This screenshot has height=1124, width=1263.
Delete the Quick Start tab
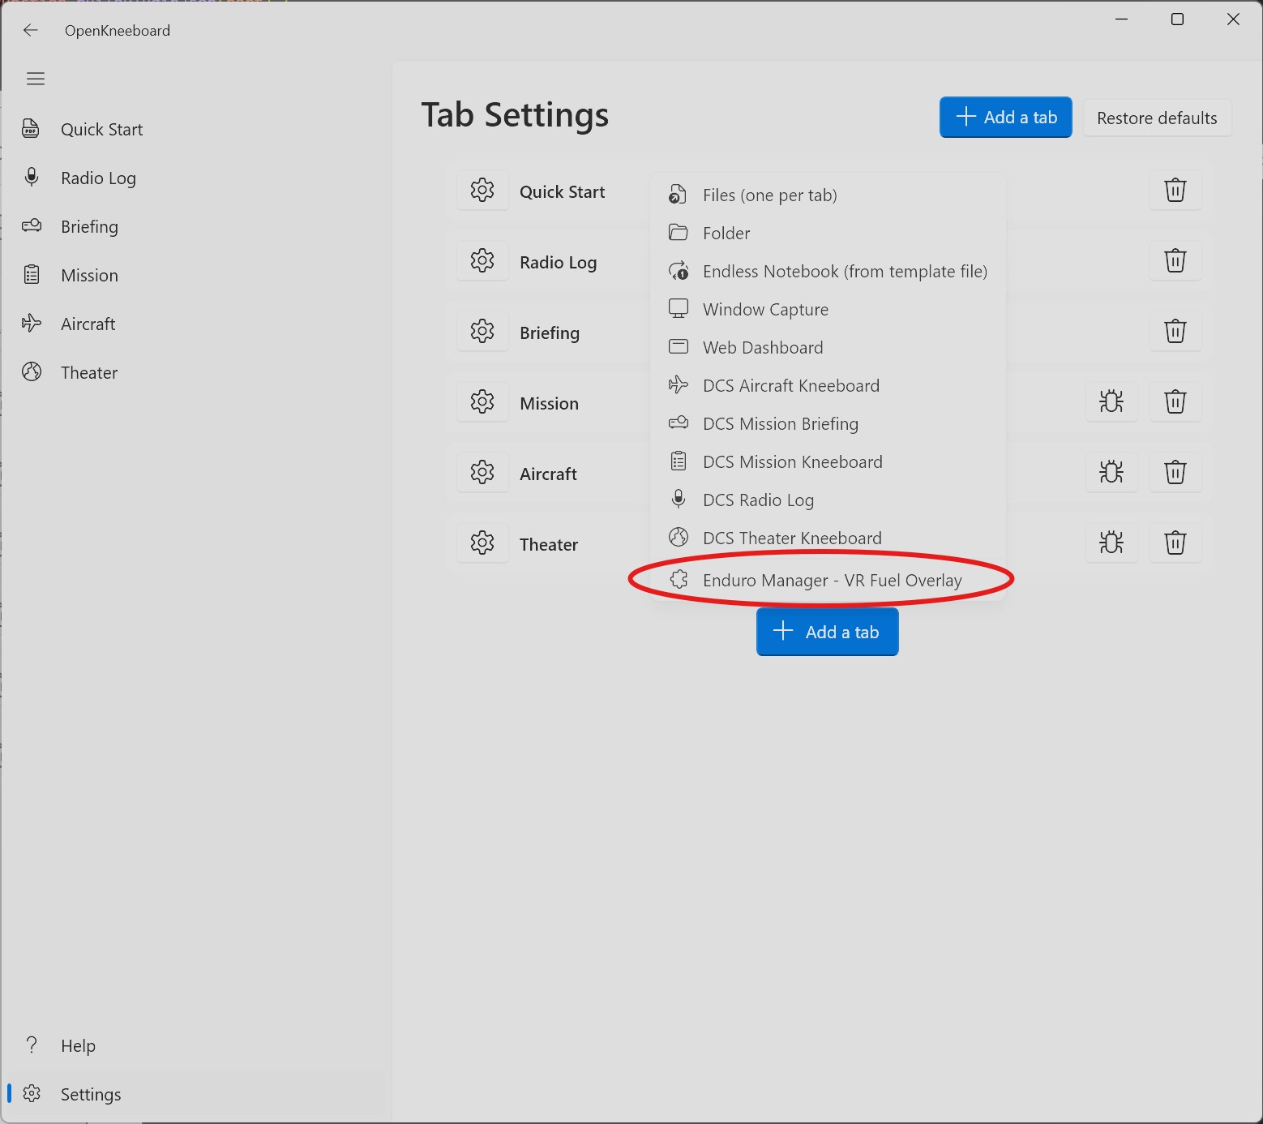[x=1175, y=191]
